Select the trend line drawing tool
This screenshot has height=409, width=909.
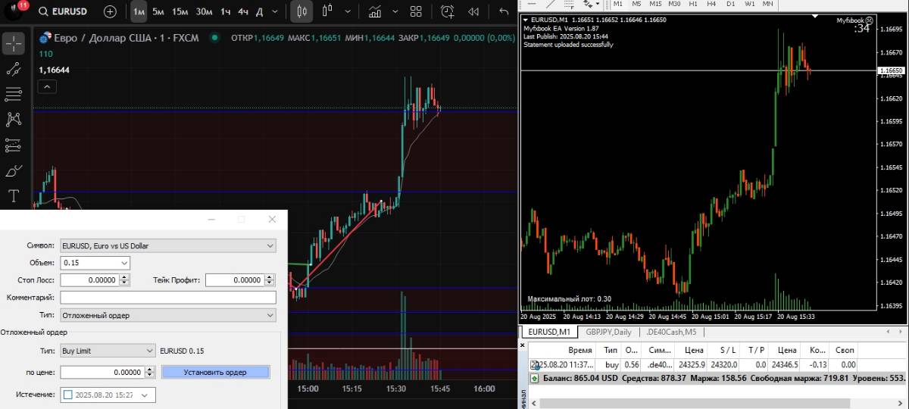[14, 69]
